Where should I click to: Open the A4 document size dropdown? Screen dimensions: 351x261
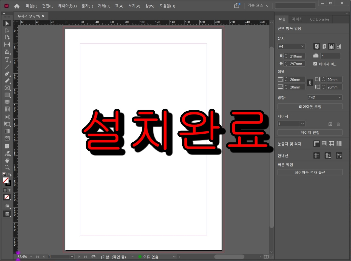click(291, 46)
